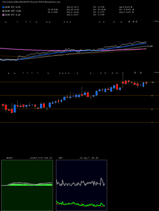159x211 pixels.
Task: Click the tall-wick red candle at the 10 level
Action: 123,82
